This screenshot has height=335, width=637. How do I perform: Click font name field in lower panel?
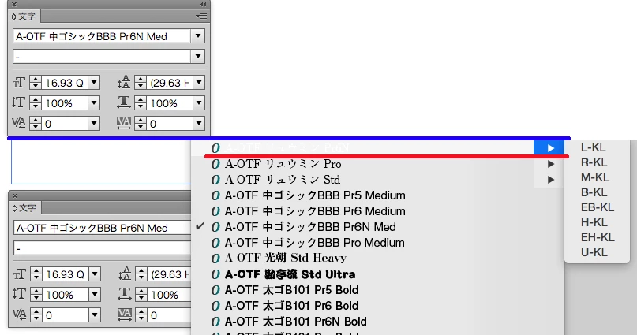tap(103, 228)
